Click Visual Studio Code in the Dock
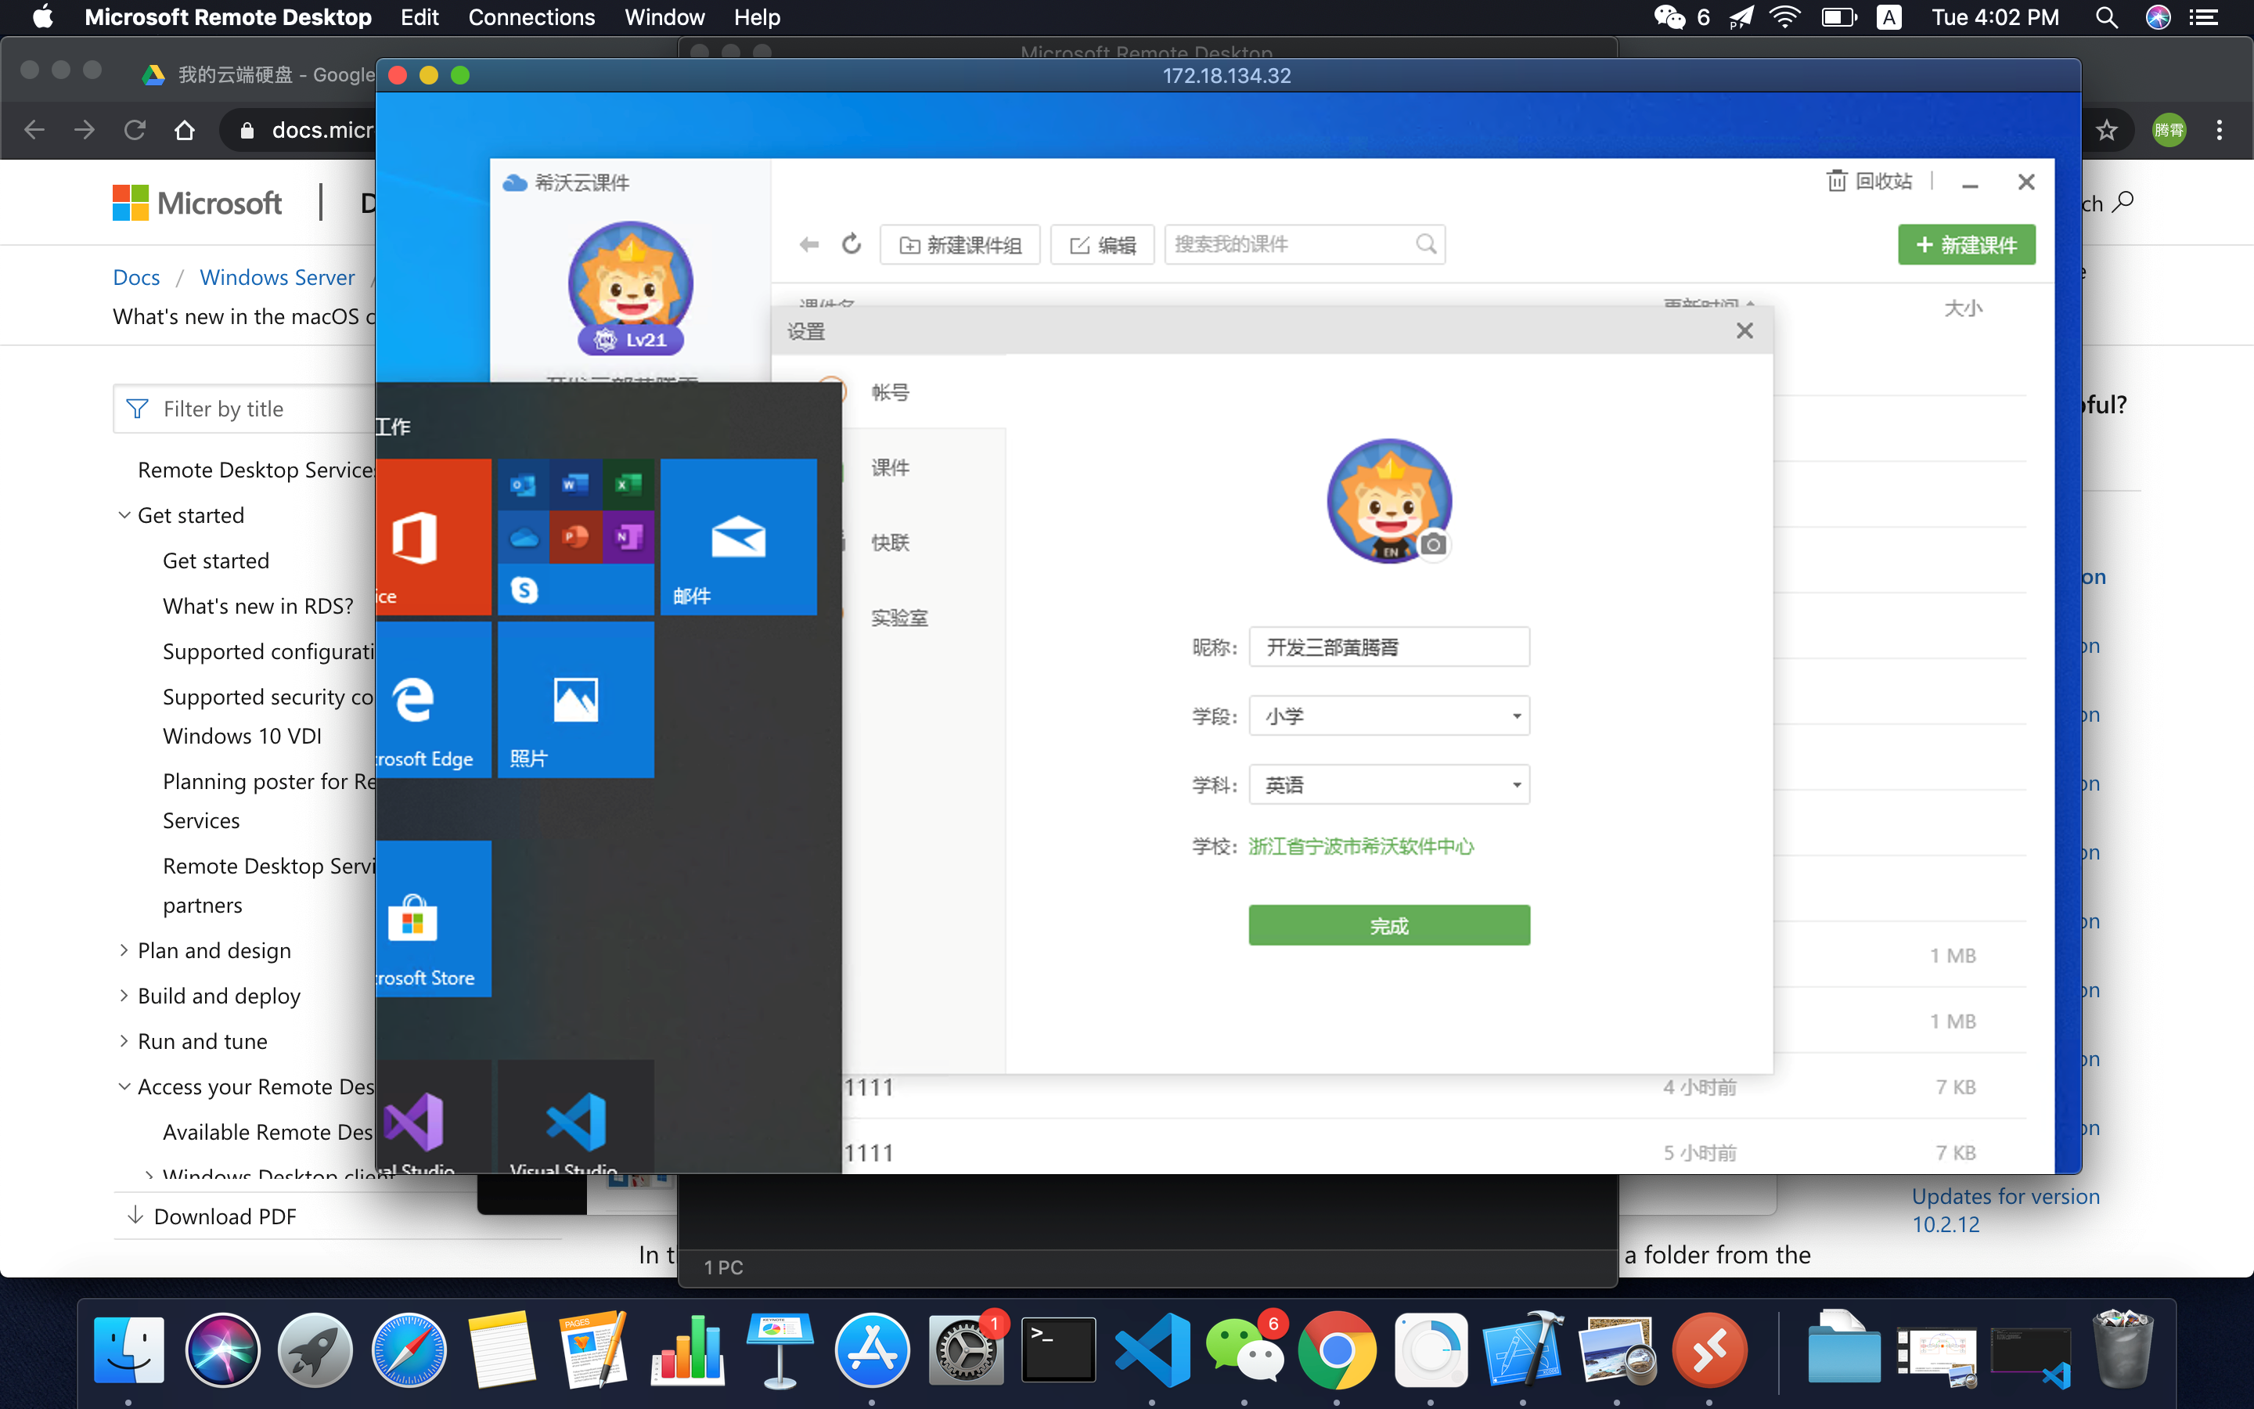This screenshot has width=2254, height=1409. point(1152,1350)
